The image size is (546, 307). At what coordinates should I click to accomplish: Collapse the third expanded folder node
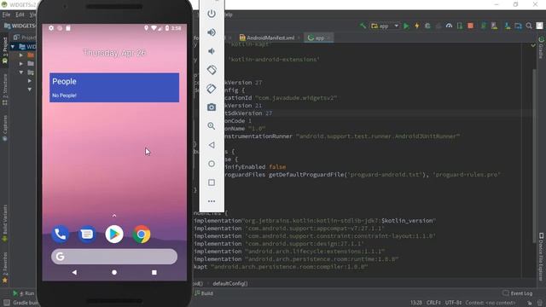[x=21, y=72]
